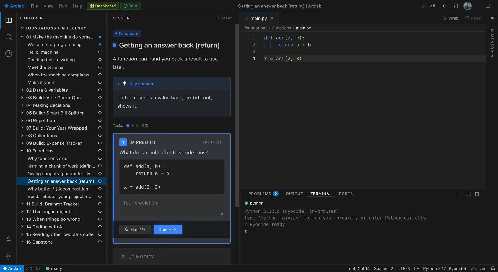Click the Tasks progress dots
The width and height of the screenshot is (498, 272).
(133, 126)
